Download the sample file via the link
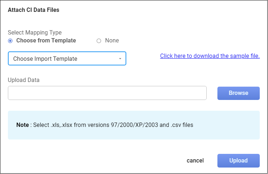The image size is (268, 174). pyautogui.click(x=210, y=56)
